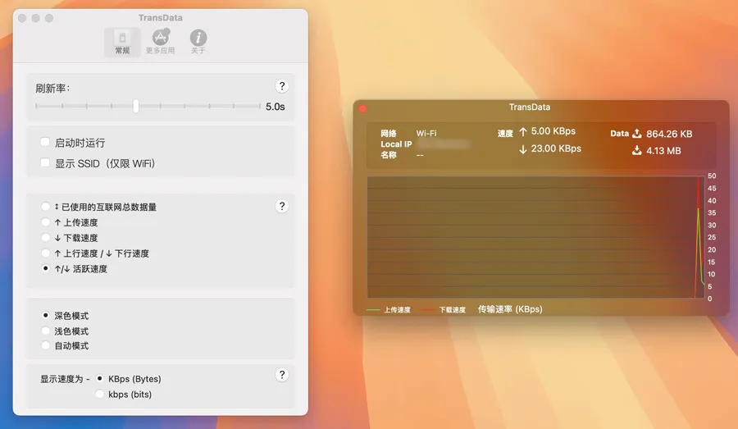Click the download icon next to 4.13 MB
Screen dimensions: 738x429
tap(636, 151)
